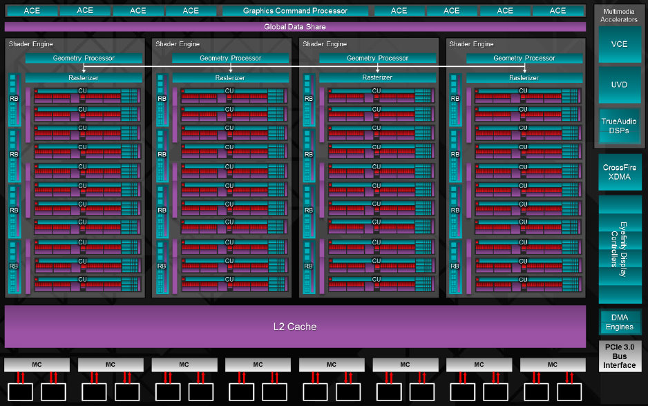Image resolution: width=648 pixels, height=406 pixels.
Task: Select the Global Data Share bar
Action: [295, 27]
